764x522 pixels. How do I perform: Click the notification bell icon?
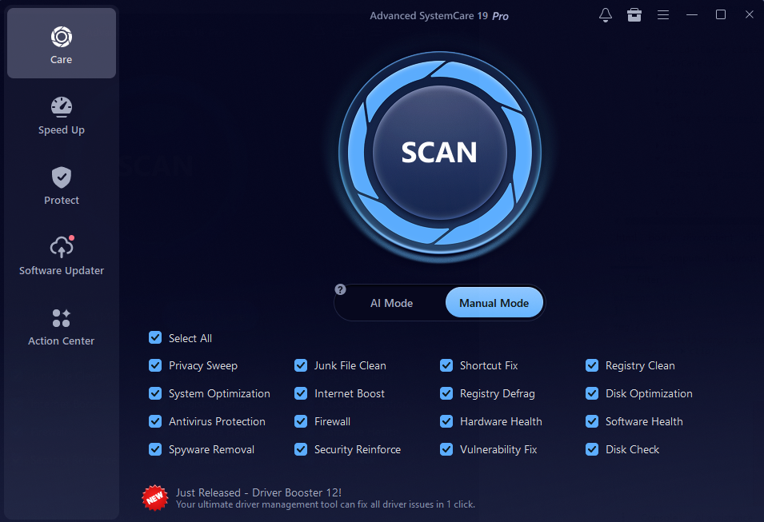[x=606, y=15]
